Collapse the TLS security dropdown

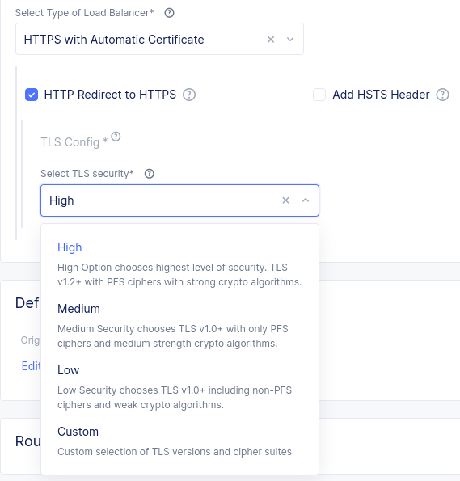click(x=306, y=200)
